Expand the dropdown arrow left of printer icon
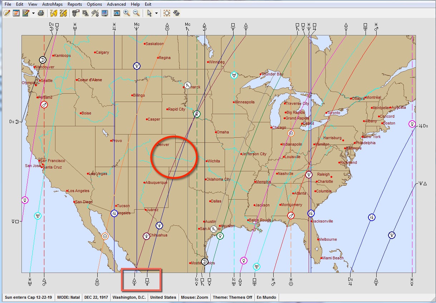The height and width of the screenshot is (303, 436). 33,13
